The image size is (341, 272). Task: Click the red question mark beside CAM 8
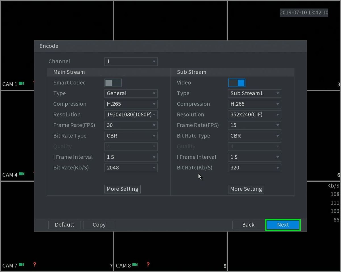click(148, 265)
